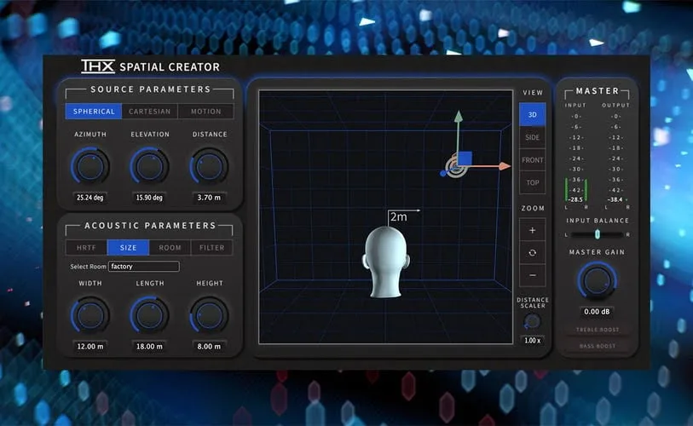Viewport: 693px width, 426px height.
Task: Click the green vertical axis arrow
Action: 459,116
